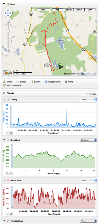Click the Print link
This screenshot has width=99, height=224.
pyautogui.click(x=71, y=82)
